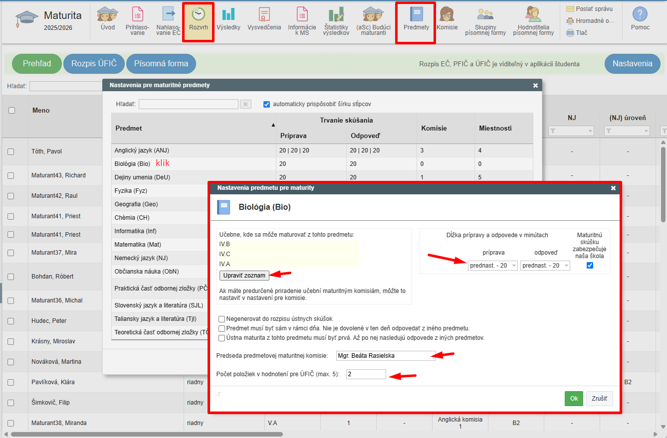Select checkbox for Tóth, Pavol row

[x=11, y=151]
